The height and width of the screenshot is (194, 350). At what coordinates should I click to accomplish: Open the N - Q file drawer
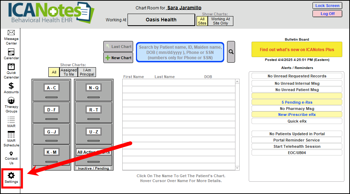[94, 91]
